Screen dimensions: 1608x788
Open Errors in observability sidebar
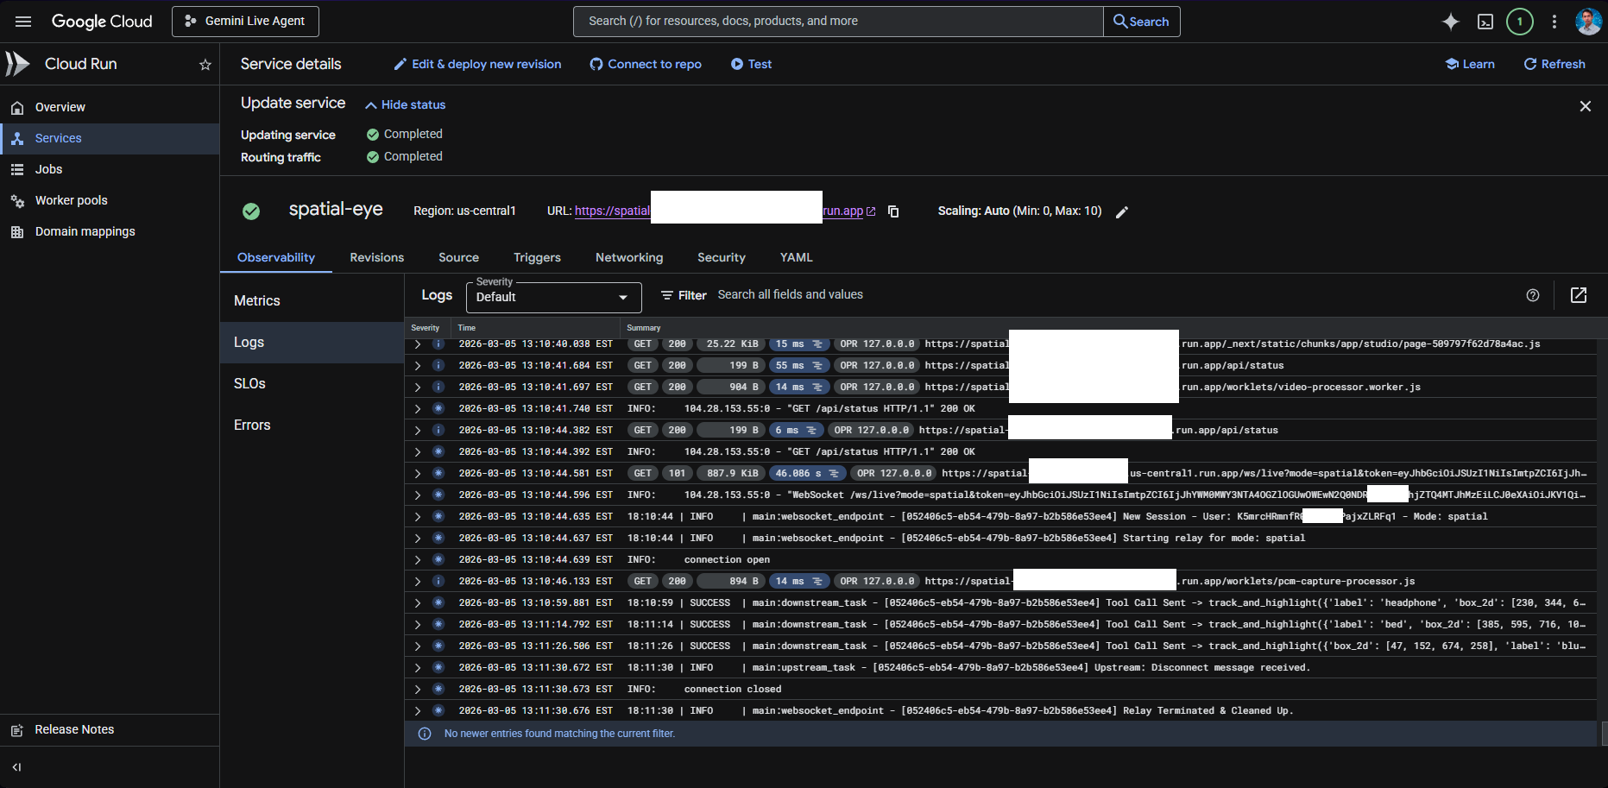tap(312, 426)
